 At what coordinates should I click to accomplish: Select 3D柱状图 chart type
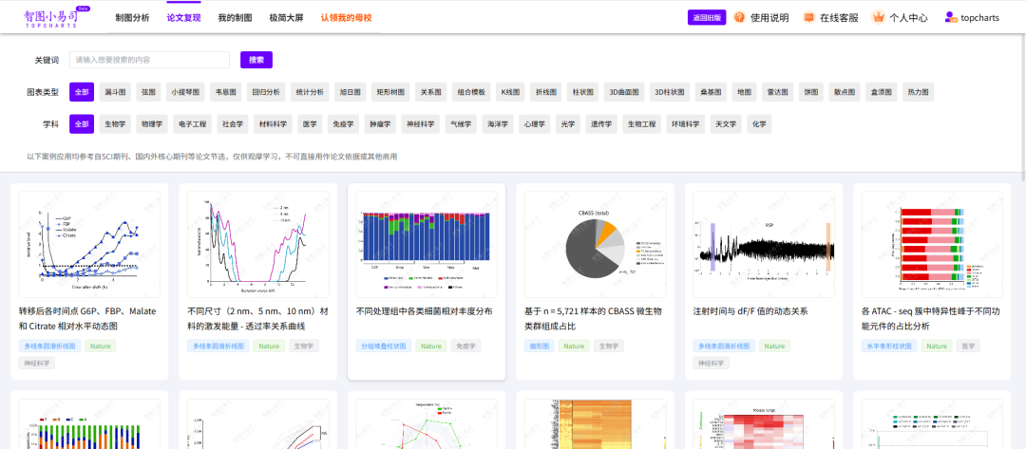pyautogui.click(x=670, y=92)
